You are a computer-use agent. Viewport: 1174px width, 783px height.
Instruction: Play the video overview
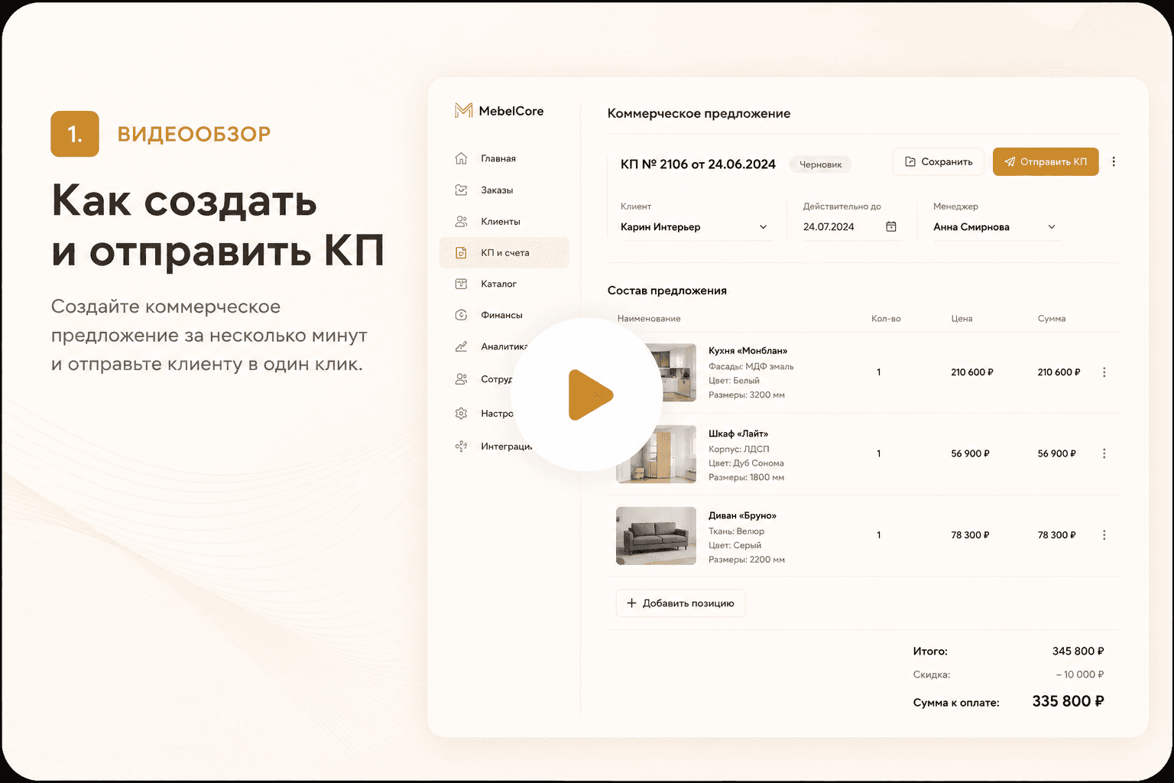587,395
